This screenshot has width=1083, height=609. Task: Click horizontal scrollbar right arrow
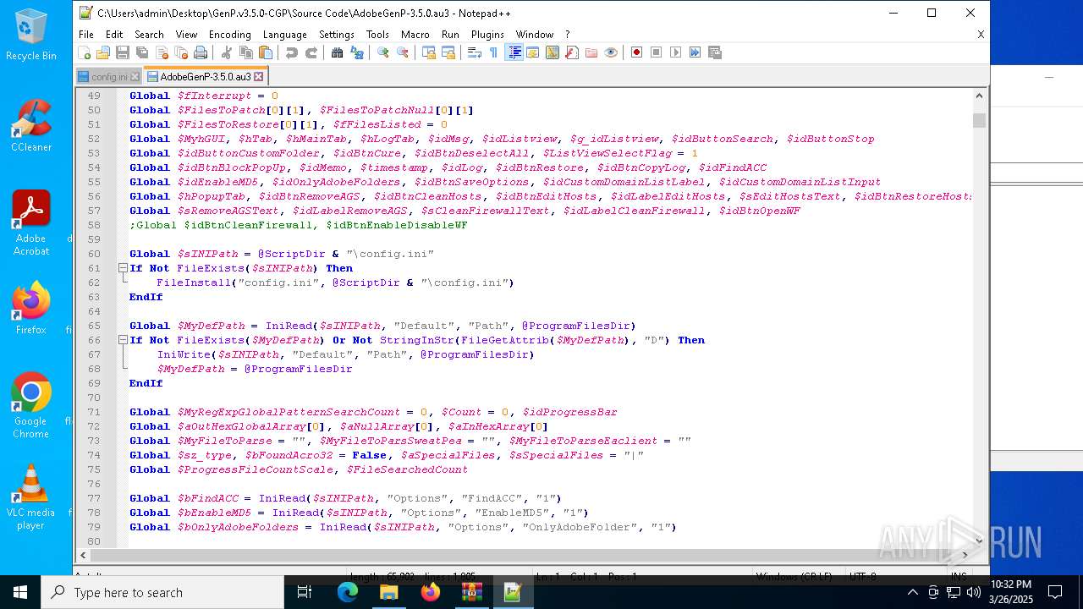(965, 556)
